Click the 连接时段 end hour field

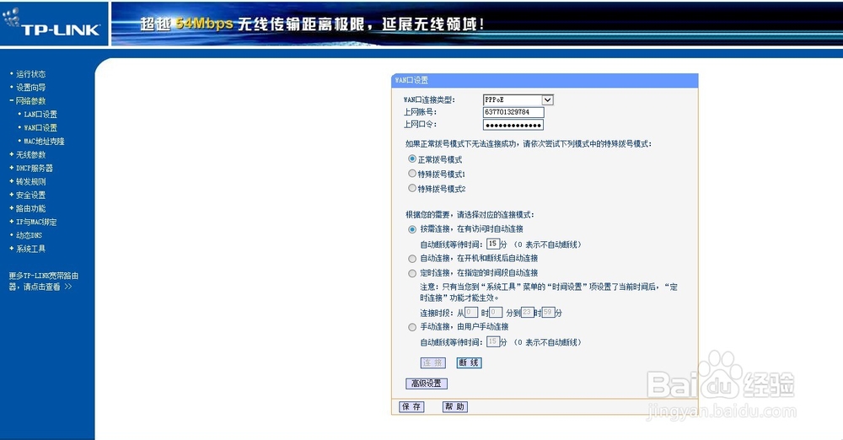[528, 313]
